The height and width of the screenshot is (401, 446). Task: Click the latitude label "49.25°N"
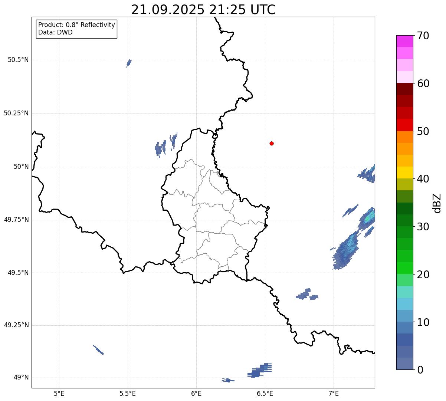[x=16, y=325]
